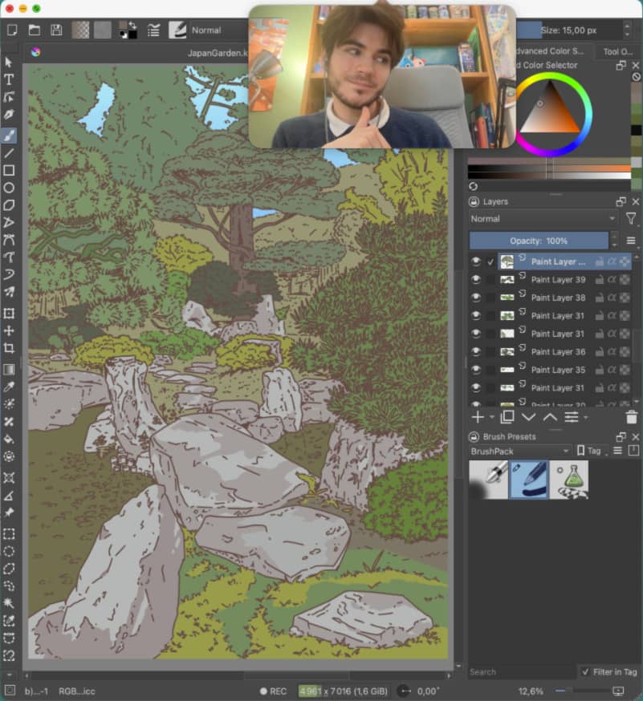643x701 pixels.
Task: Select the Text tool in toolbox
Action: click(x=9, y=79)
